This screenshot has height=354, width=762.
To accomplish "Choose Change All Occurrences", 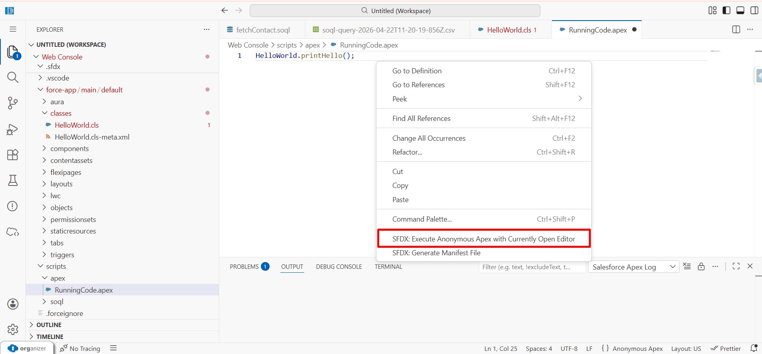I will (484, 138).
